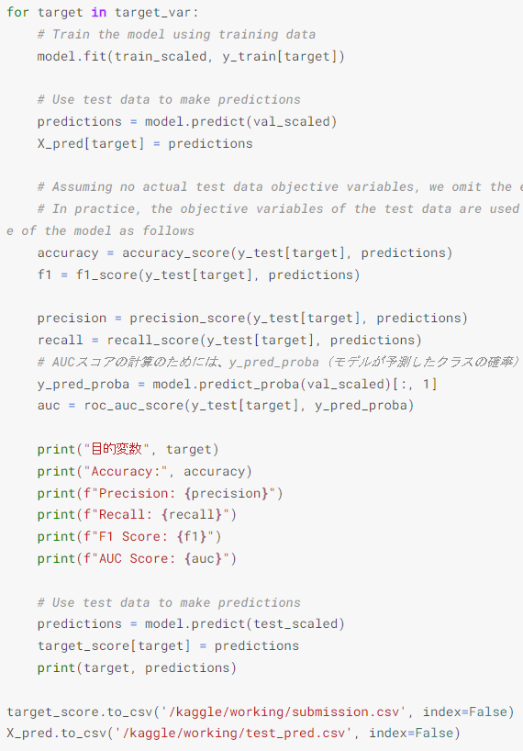Click the accuracy_score function call
523x751 pixels.
point(287,252)
